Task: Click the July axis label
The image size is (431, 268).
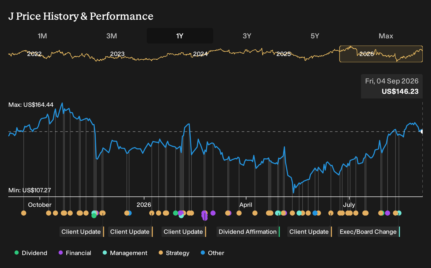Action: 349,205
